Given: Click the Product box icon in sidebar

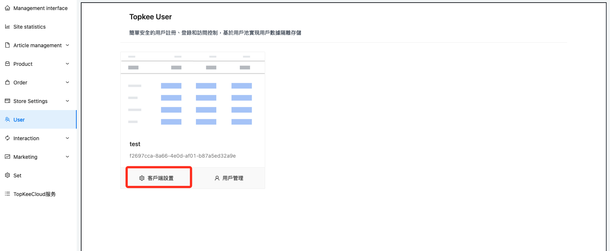Looking at the screenshot, I should [x=7, y=64].
